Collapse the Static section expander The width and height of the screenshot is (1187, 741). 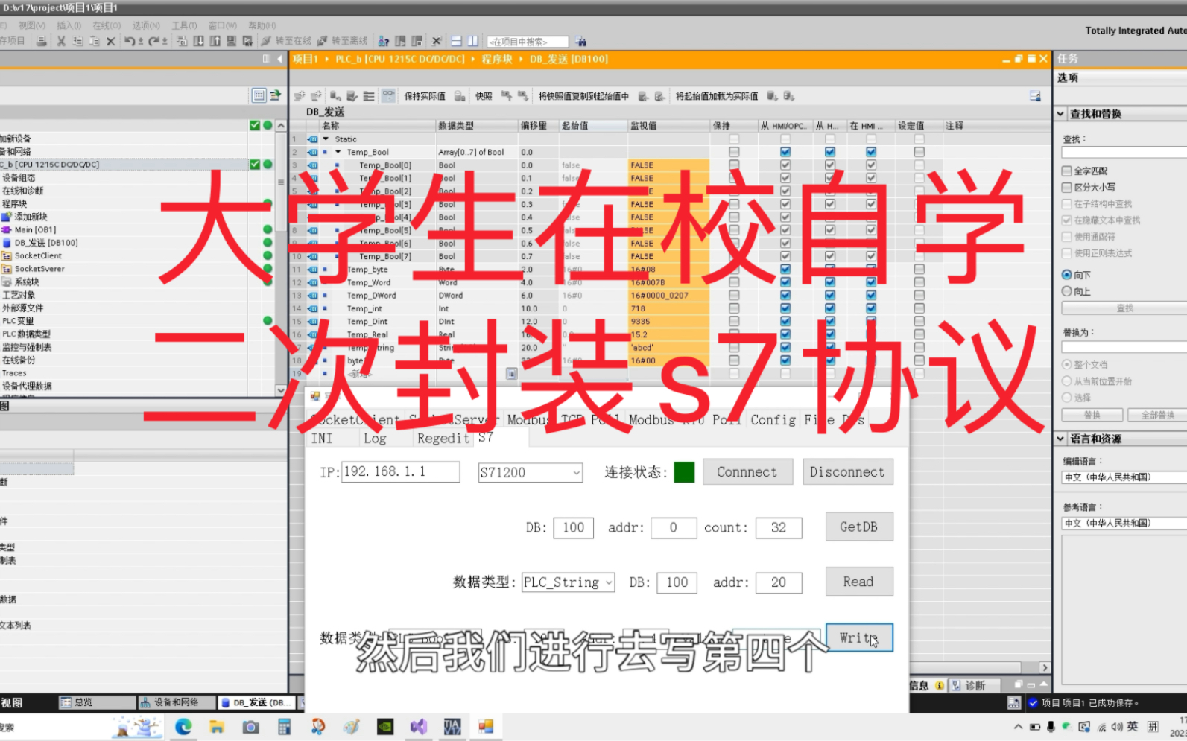[x=326, y=139]
